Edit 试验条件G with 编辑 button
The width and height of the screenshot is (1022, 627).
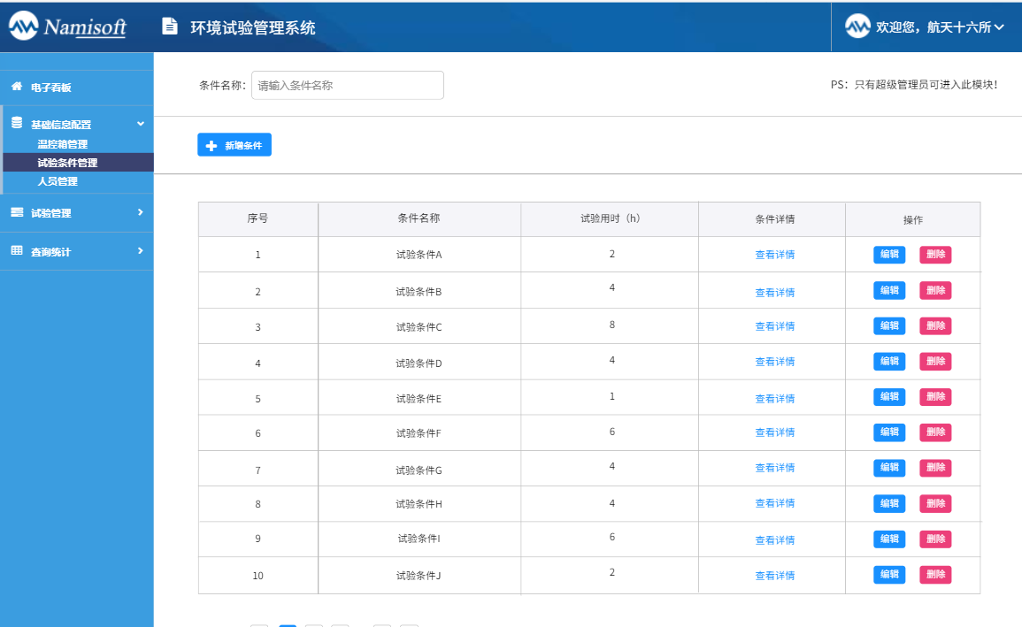(x=889, y=468)
